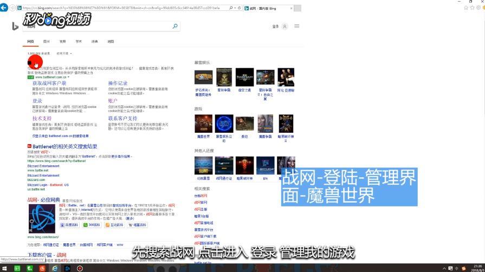Click the Battle.net logo thumbnail in 必应网典
This screenshot has width=485, height=272.
tap(42, 218)
